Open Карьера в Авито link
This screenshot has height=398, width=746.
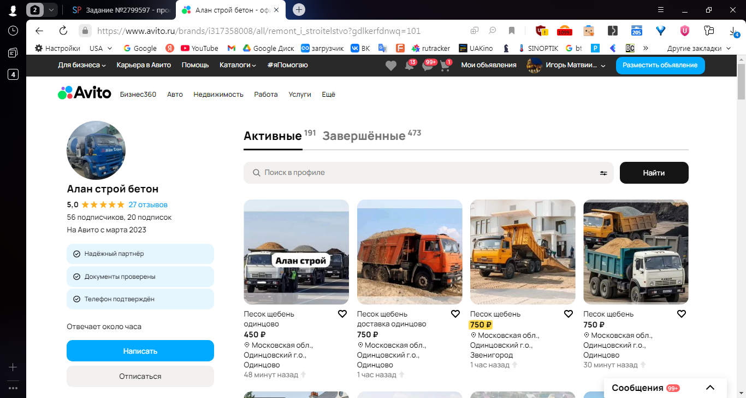(144, 65)
